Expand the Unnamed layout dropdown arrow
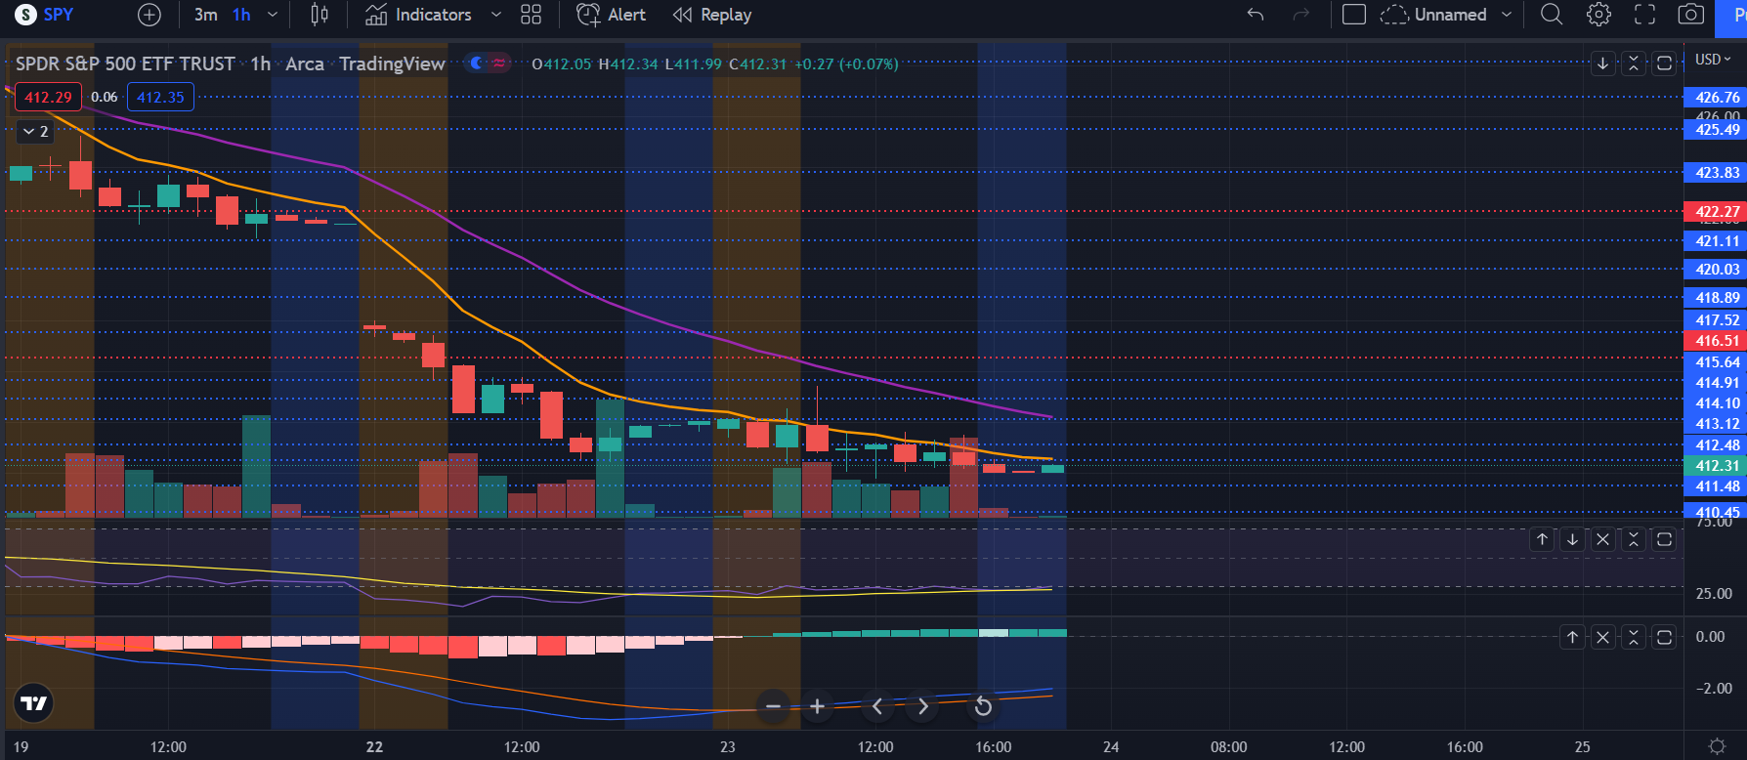Image resolution: width=1747 pixels, height=760 pixels. [x=1506, y=15]
